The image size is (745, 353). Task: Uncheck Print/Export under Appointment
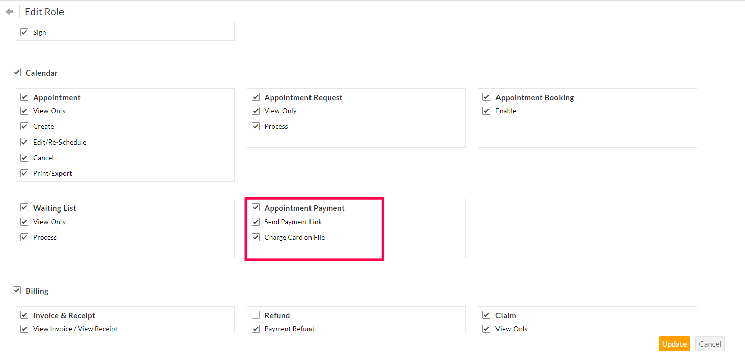pos(24,173)
